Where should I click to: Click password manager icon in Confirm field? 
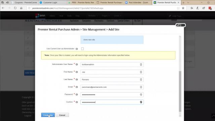(x=141, y=102)
